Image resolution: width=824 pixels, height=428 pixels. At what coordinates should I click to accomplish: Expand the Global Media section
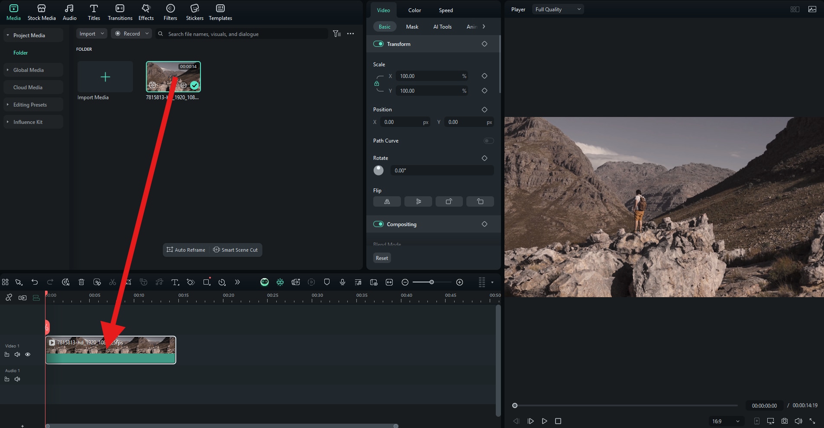[x=8, y=70]
